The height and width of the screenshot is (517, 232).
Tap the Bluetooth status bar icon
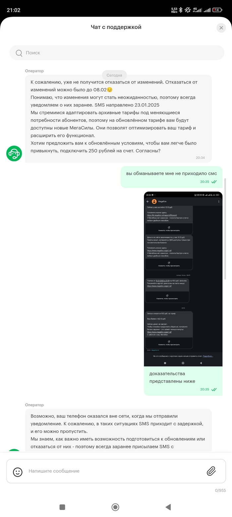pos(181,10)
